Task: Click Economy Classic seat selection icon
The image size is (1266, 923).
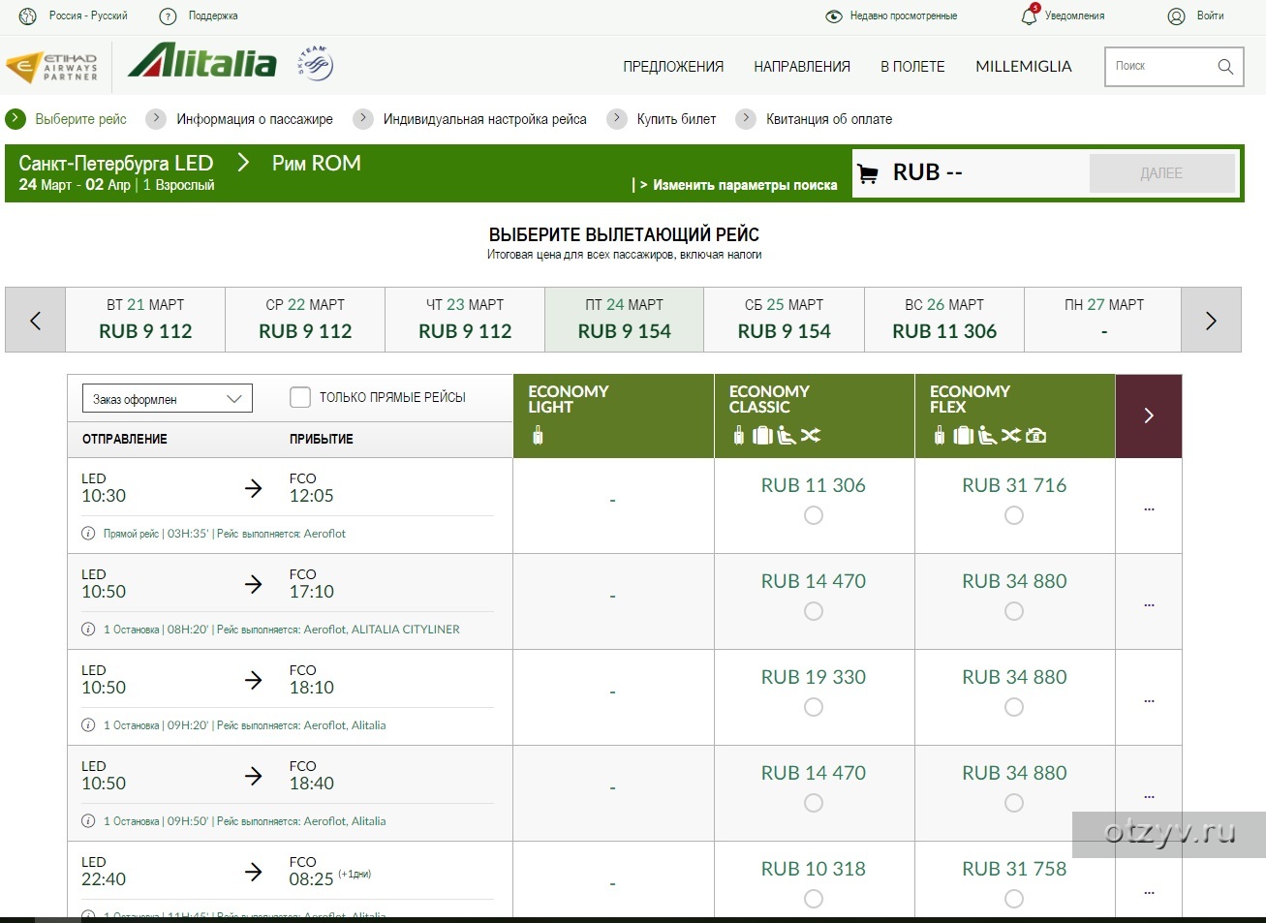Action: tap(786, 436)
